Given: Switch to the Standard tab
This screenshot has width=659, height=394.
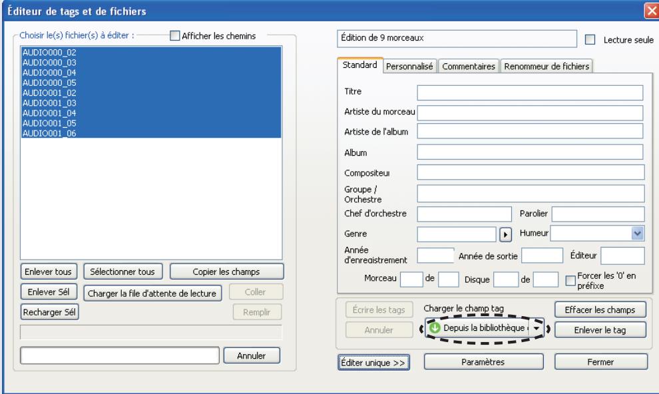Looking at the screenshot, I should coord(359,65).
